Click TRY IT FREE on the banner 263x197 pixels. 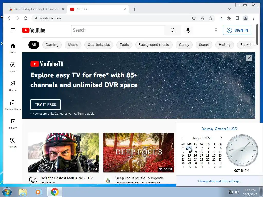pyautogui.click(x=45, y=104)
